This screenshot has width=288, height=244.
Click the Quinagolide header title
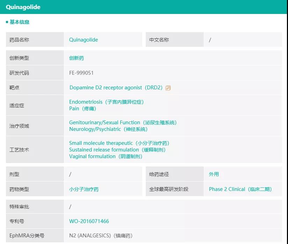[23, 7]
